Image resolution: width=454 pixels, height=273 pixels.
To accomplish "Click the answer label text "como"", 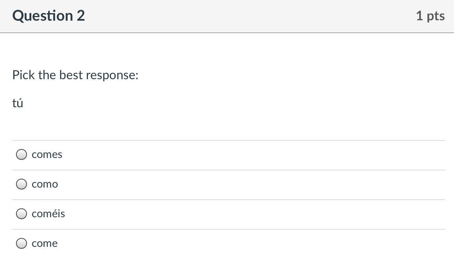I will pyautogui.click(x=45, y=184).
